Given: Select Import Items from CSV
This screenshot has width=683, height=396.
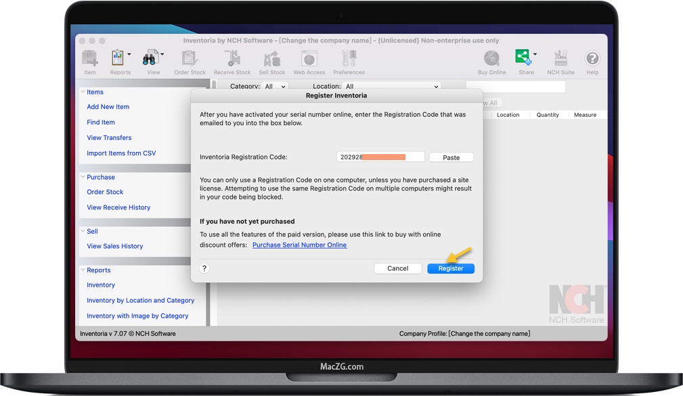Looking at the screenshot, I should (x=121, y=153).
